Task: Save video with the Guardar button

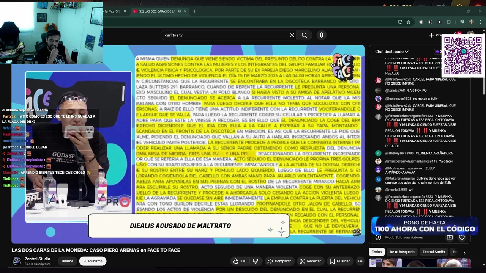Action: [x=340, y=261]
